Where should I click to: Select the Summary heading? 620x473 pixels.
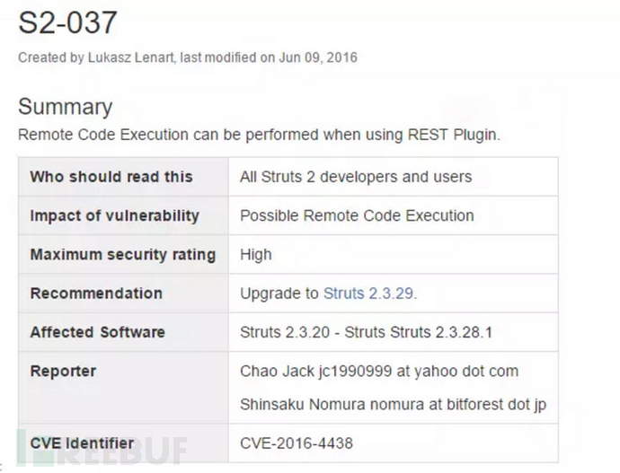(x=66, y=107)
